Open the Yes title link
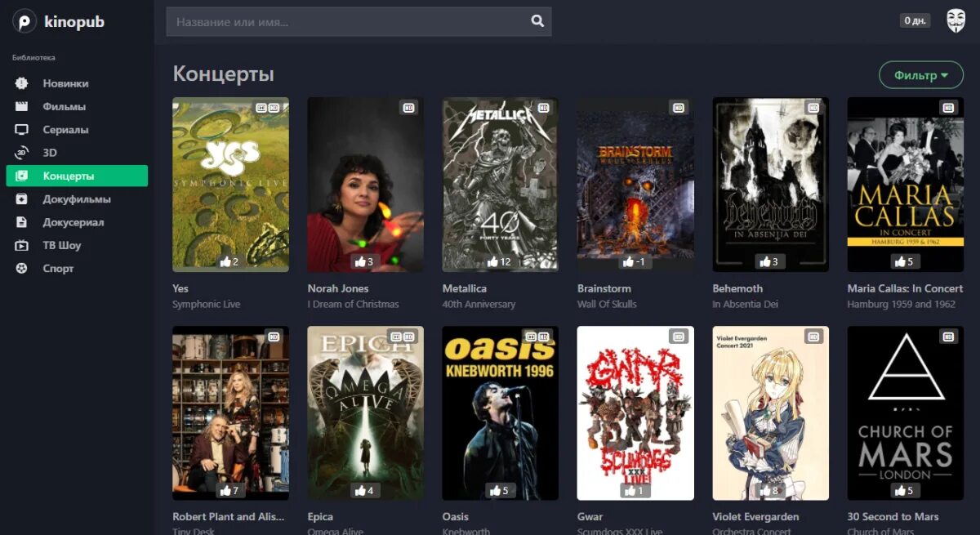 180,288
